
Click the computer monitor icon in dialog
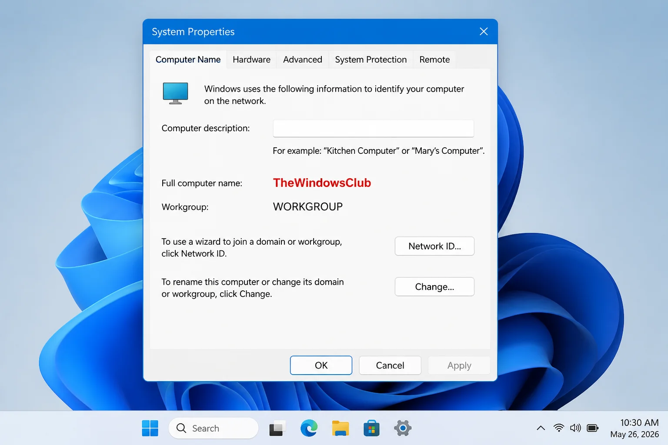175,93
